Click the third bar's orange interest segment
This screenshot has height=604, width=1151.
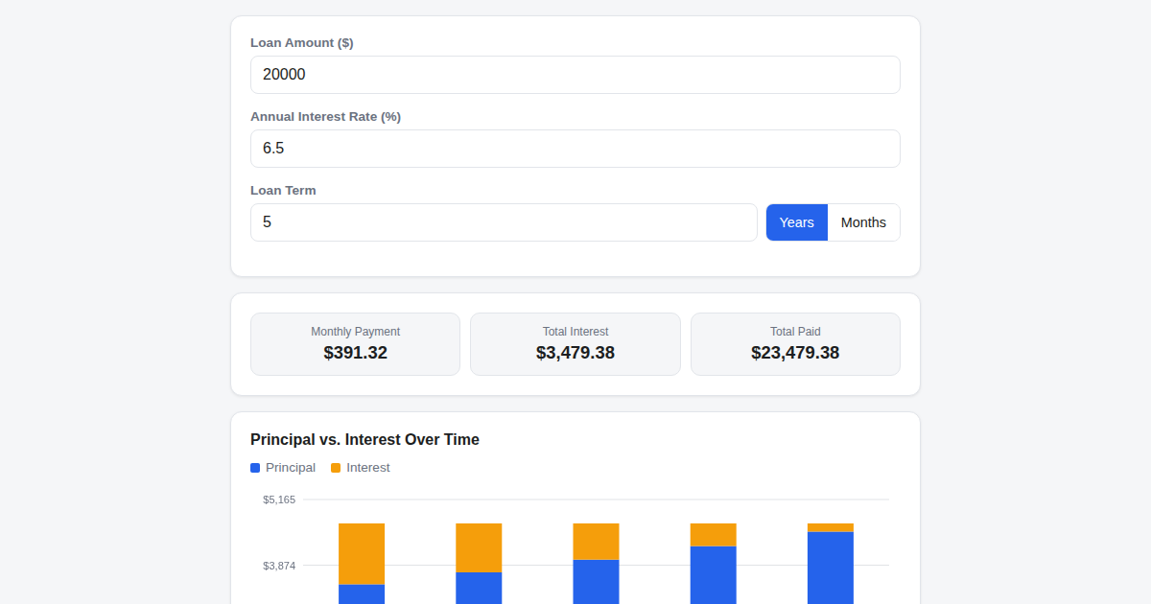pyautogui.click(x=596, y=542)
